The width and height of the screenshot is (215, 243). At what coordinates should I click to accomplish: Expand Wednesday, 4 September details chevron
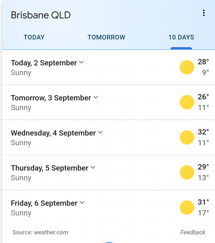[100, 132]
